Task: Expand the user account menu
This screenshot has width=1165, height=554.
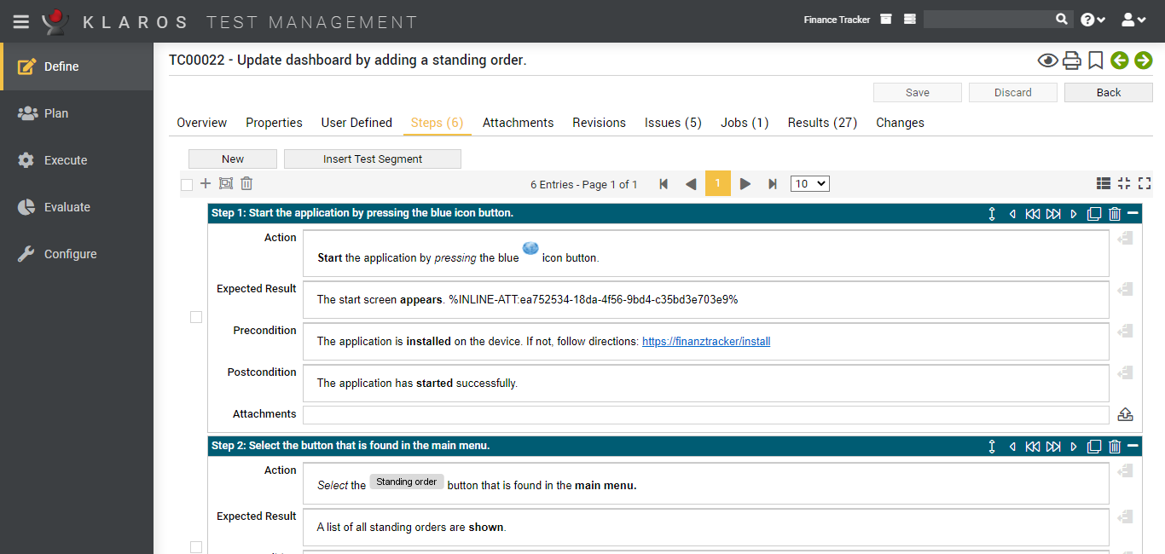Action: tap(1137, 20)
